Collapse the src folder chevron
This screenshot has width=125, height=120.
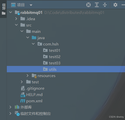pyautogui.click(x=16, y=25)
